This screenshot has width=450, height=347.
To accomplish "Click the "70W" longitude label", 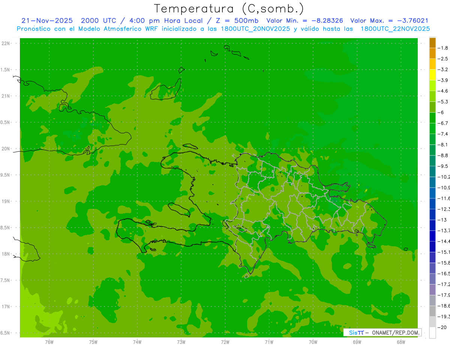I will click(x=313, y=342).
